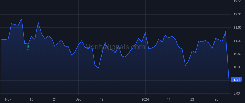Screen dimensions: 245x103
Task: Click the 12 date label
Action: click(x=102, y=99)
